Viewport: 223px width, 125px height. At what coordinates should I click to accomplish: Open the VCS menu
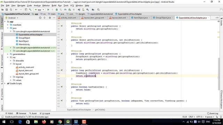pyautogui.click(x=72, y=6)
